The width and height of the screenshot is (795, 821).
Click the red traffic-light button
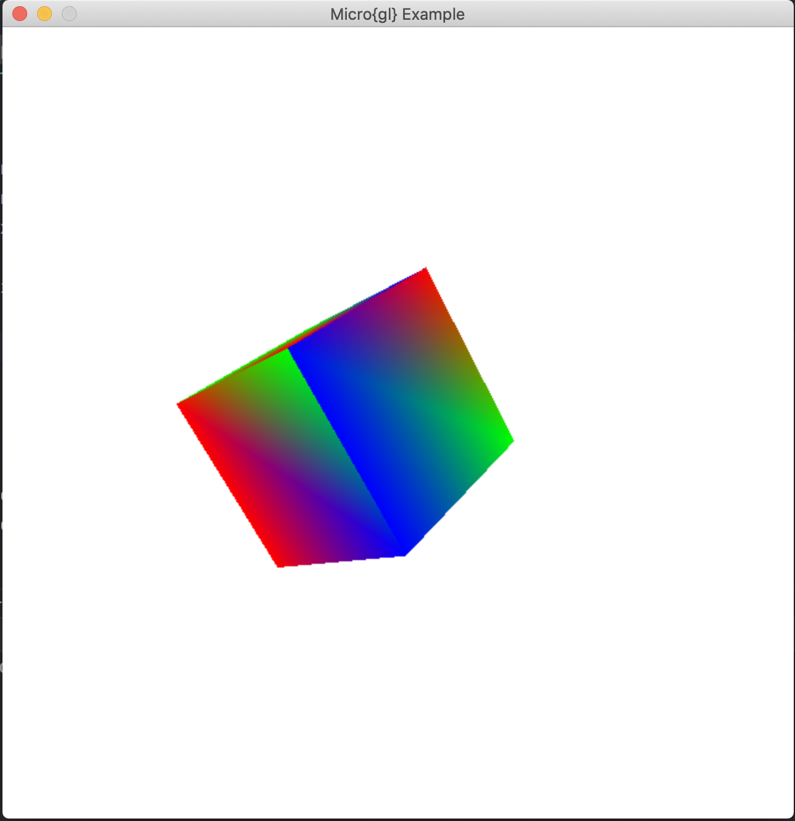pyautogui.click(x=19, y=13)
